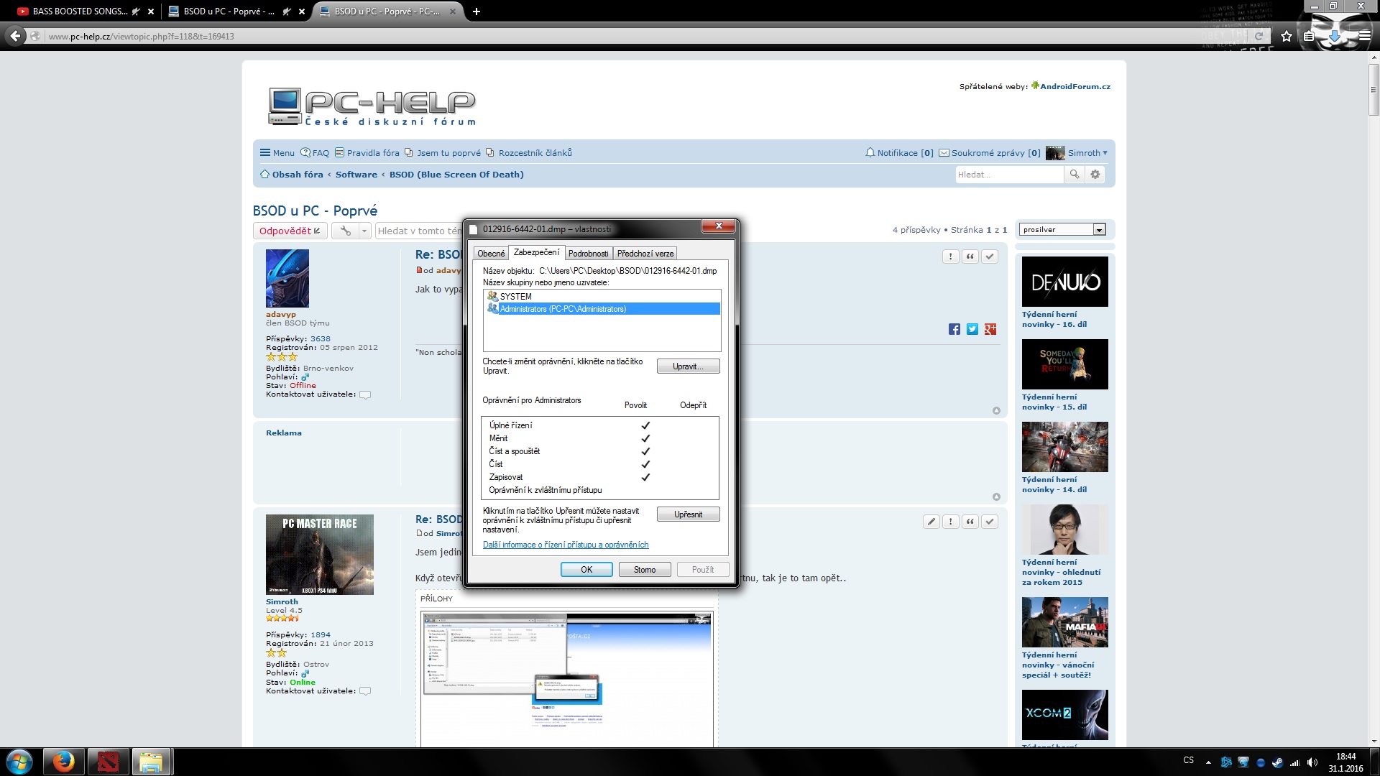The height and width of the screenshot is (776, 1380).
Task: Quote adavyp's post with quote icon
Action: [x=970, y=257]
